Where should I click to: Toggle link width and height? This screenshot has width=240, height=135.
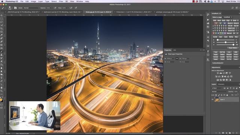pos(177,58)
